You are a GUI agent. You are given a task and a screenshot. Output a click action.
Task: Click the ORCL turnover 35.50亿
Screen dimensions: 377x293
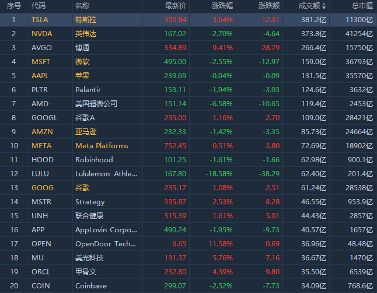[314, 272]
